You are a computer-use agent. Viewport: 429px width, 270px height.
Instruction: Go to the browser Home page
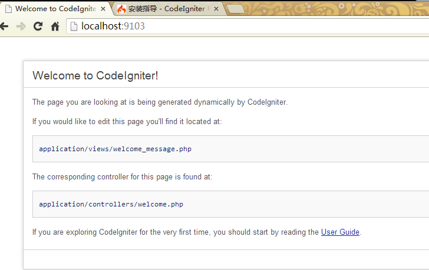click(x=55, y=26)
